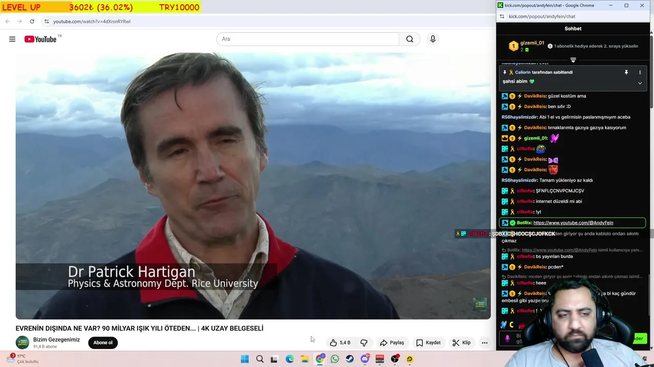Viewport: 654px width, 367px height.
Task: Create a clip with Klip scissors
Action: click(x=461, y=343)
